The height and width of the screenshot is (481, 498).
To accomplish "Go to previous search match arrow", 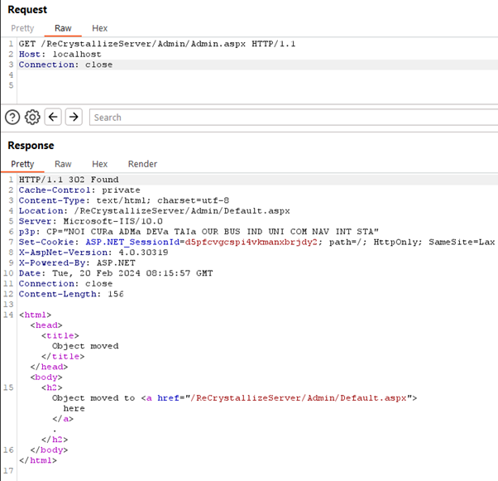I will [53, 117].
